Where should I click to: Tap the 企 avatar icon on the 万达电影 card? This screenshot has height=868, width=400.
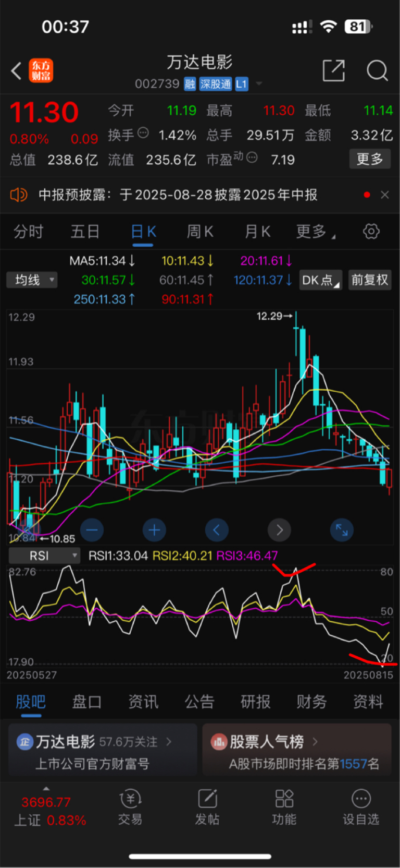pos(24,742)
